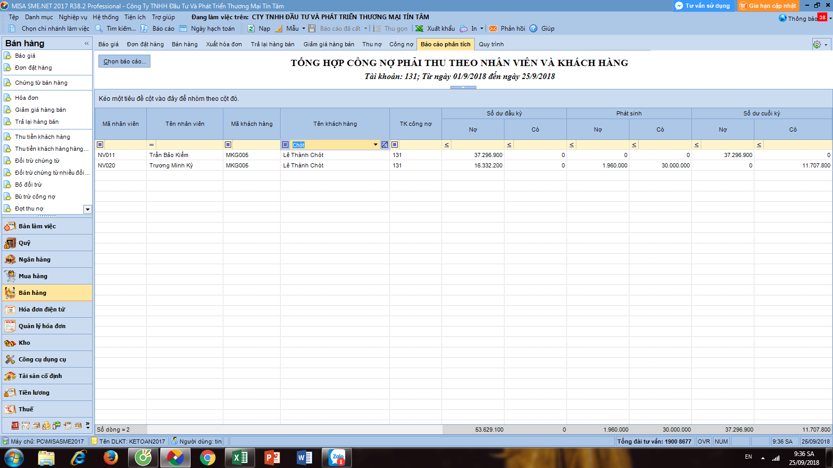Screen dimensions: 833x468
Task: Open the Bàn làm việc module
Action: click(x=47, y=226)
